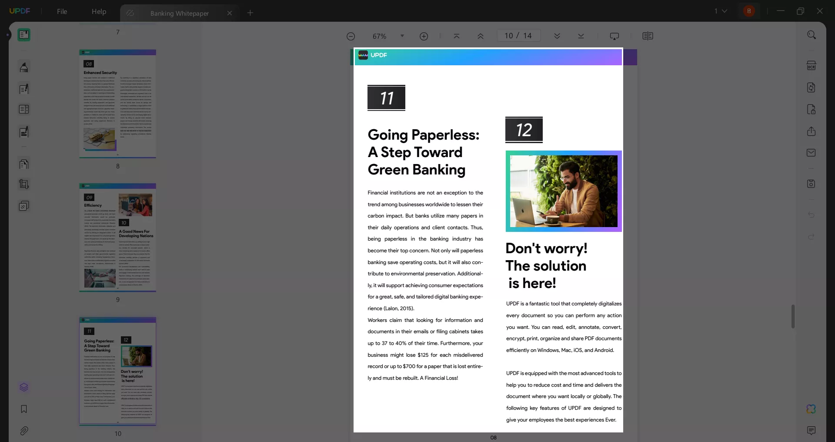Screen dimensions: 835x442
Task: Select the Comment highlighter tool
Action: click(x=24, y=67)
